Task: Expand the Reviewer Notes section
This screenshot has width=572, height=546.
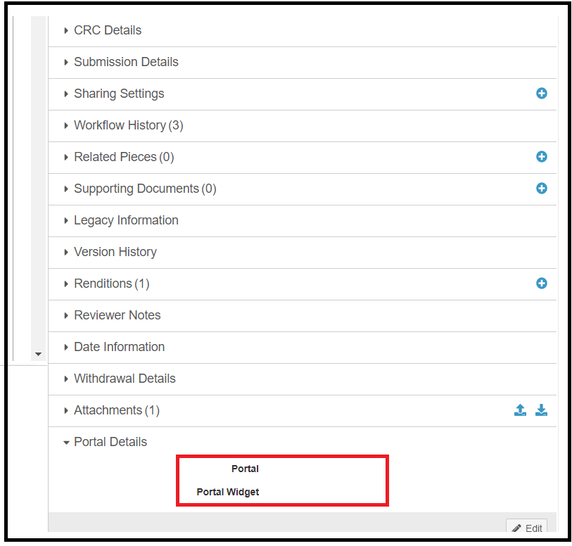Action: 117,315
